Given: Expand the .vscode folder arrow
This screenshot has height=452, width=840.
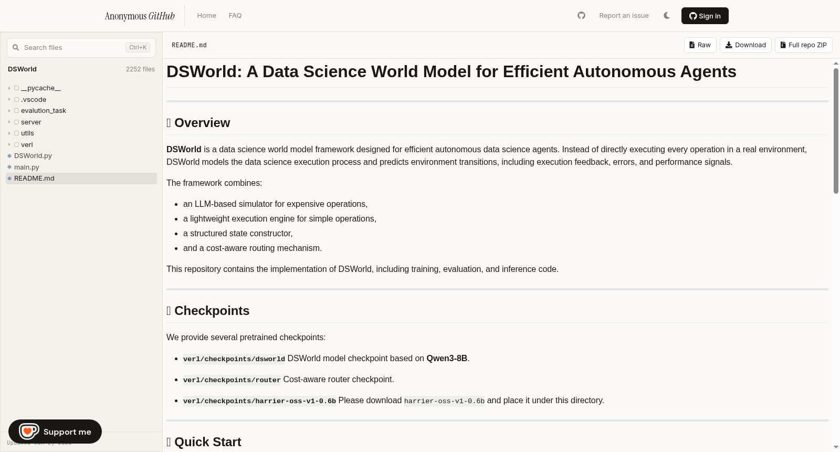Looking at the screenshot, I should point(9,100).
